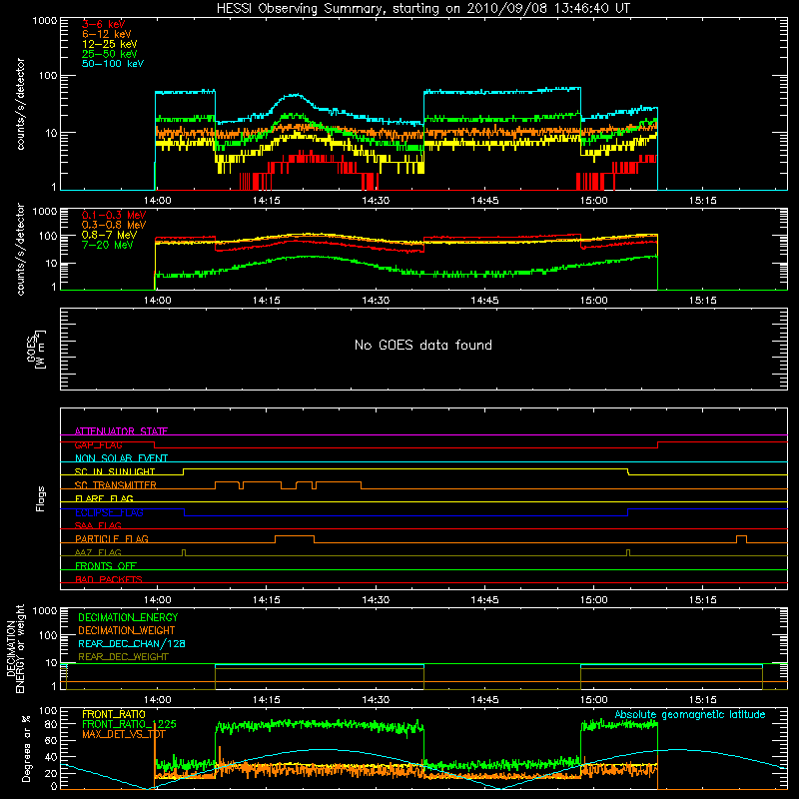Select the 50-100 keV legend label
Screen dimensions: 799x799
coord(113,64)
